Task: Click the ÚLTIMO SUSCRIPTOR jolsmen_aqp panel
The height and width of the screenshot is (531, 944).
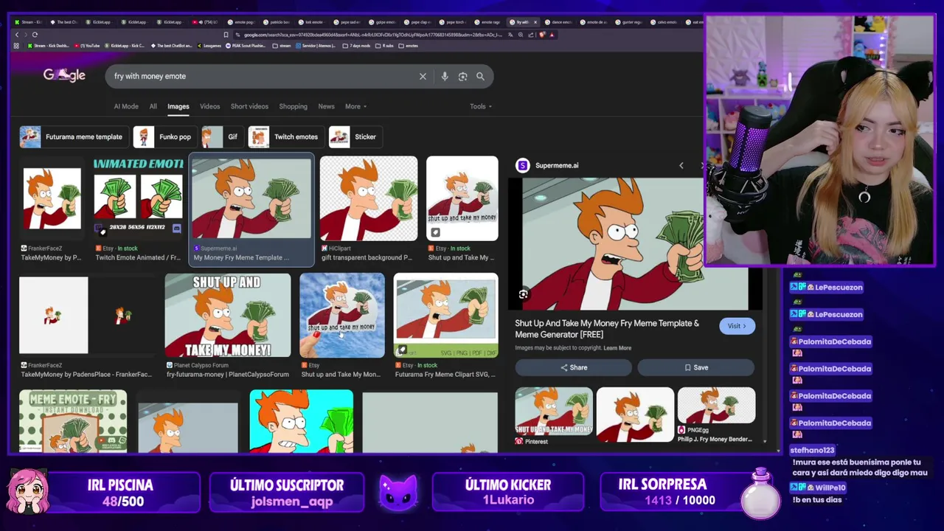Action: coord(287,493)
